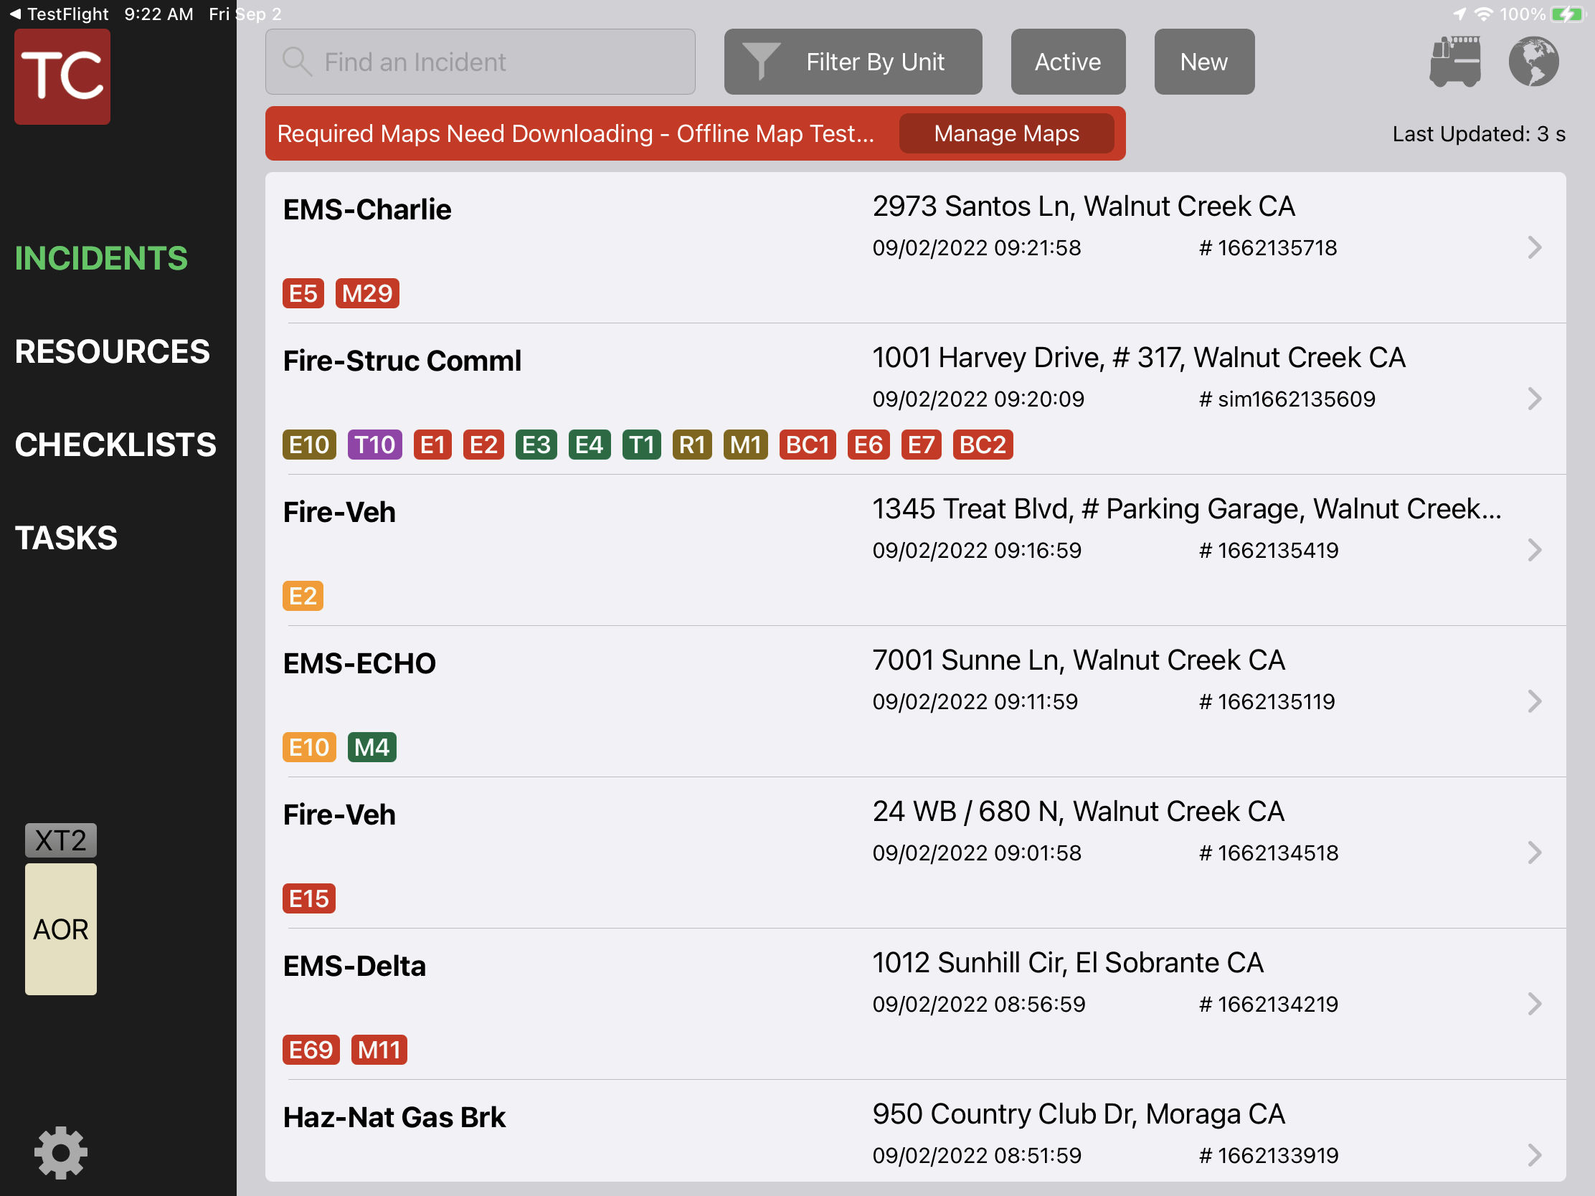Screen dimensions: 1595x1196
Task: Open the fire apparatus resources icon
Action: click(1454, 62)
